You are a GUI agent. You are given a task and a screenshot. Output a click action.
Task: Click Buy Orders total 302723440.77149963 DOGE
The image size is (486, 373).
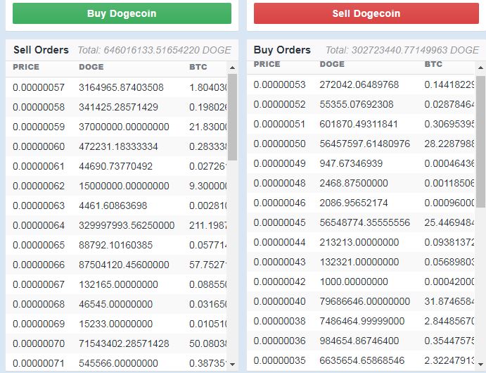402,50
